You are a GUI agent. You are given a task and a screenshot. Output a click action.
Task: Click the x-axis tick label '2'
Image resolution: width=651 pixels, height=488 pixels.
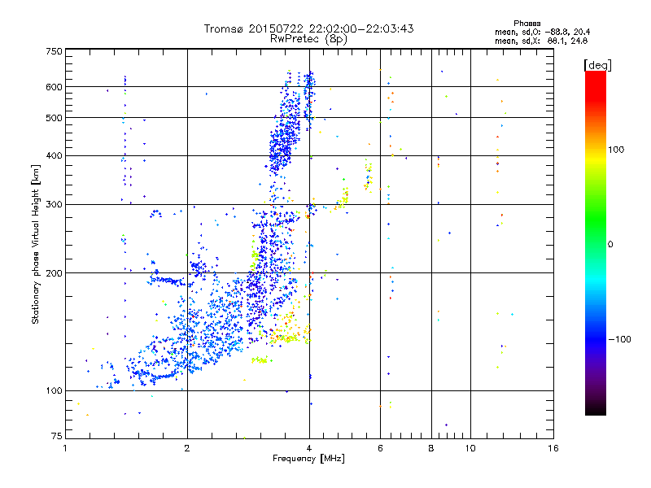coord(187,448)
